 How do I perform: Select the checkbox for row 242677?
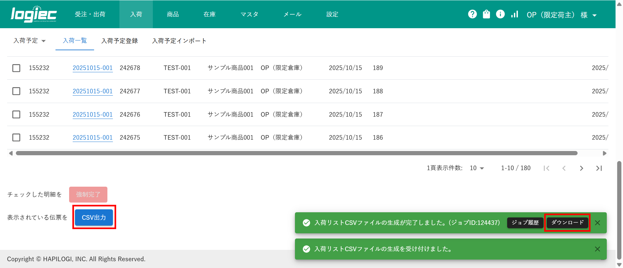click(x=16, y=91)
